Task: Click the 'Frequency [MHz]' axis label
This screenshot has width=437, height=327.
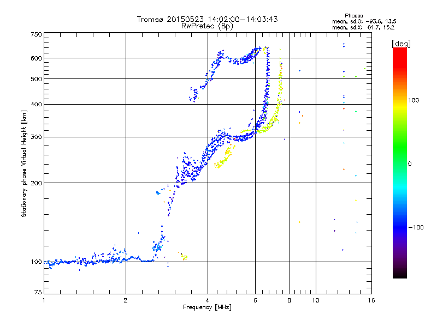Action: [x=207, y=307]
